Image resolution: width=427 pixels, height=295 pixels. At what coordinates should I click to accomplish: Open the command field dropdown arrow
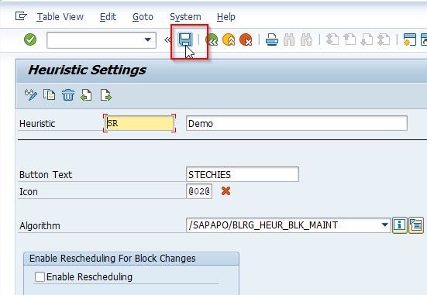(147, 40)
